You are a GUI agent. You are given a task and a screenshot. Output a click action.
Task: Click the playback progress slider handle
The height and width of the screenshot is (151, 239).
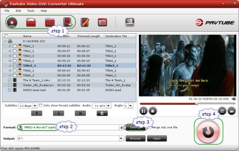(x=197, y=104)
